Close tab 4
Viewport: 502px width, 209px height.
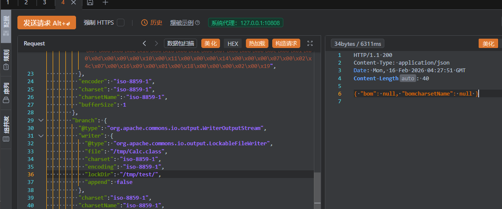(73, 3)
